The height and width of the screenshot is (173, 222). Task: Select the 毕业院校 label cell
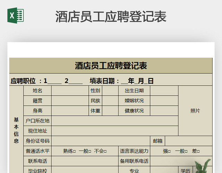[37, 170]
